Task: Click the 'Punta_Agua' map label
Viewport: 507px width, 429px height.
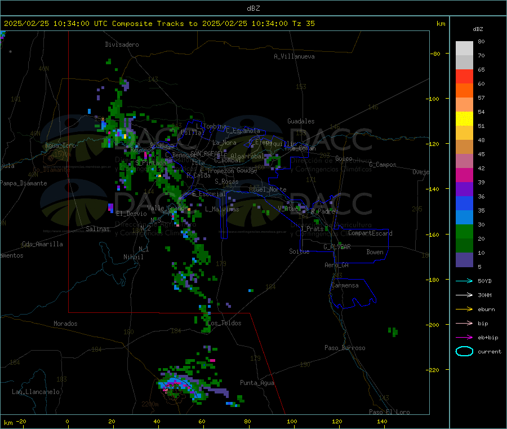Action: (257, 383)
